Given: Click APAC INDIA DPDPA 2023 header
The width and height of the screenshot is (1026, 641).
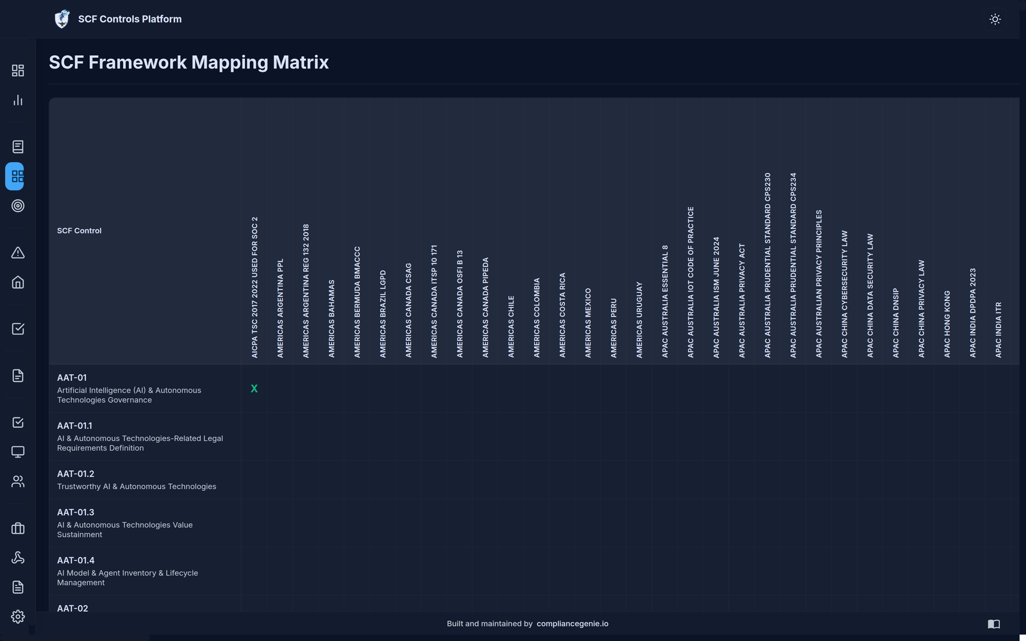Looking at the screenshot, I should (x=973, y=313).
